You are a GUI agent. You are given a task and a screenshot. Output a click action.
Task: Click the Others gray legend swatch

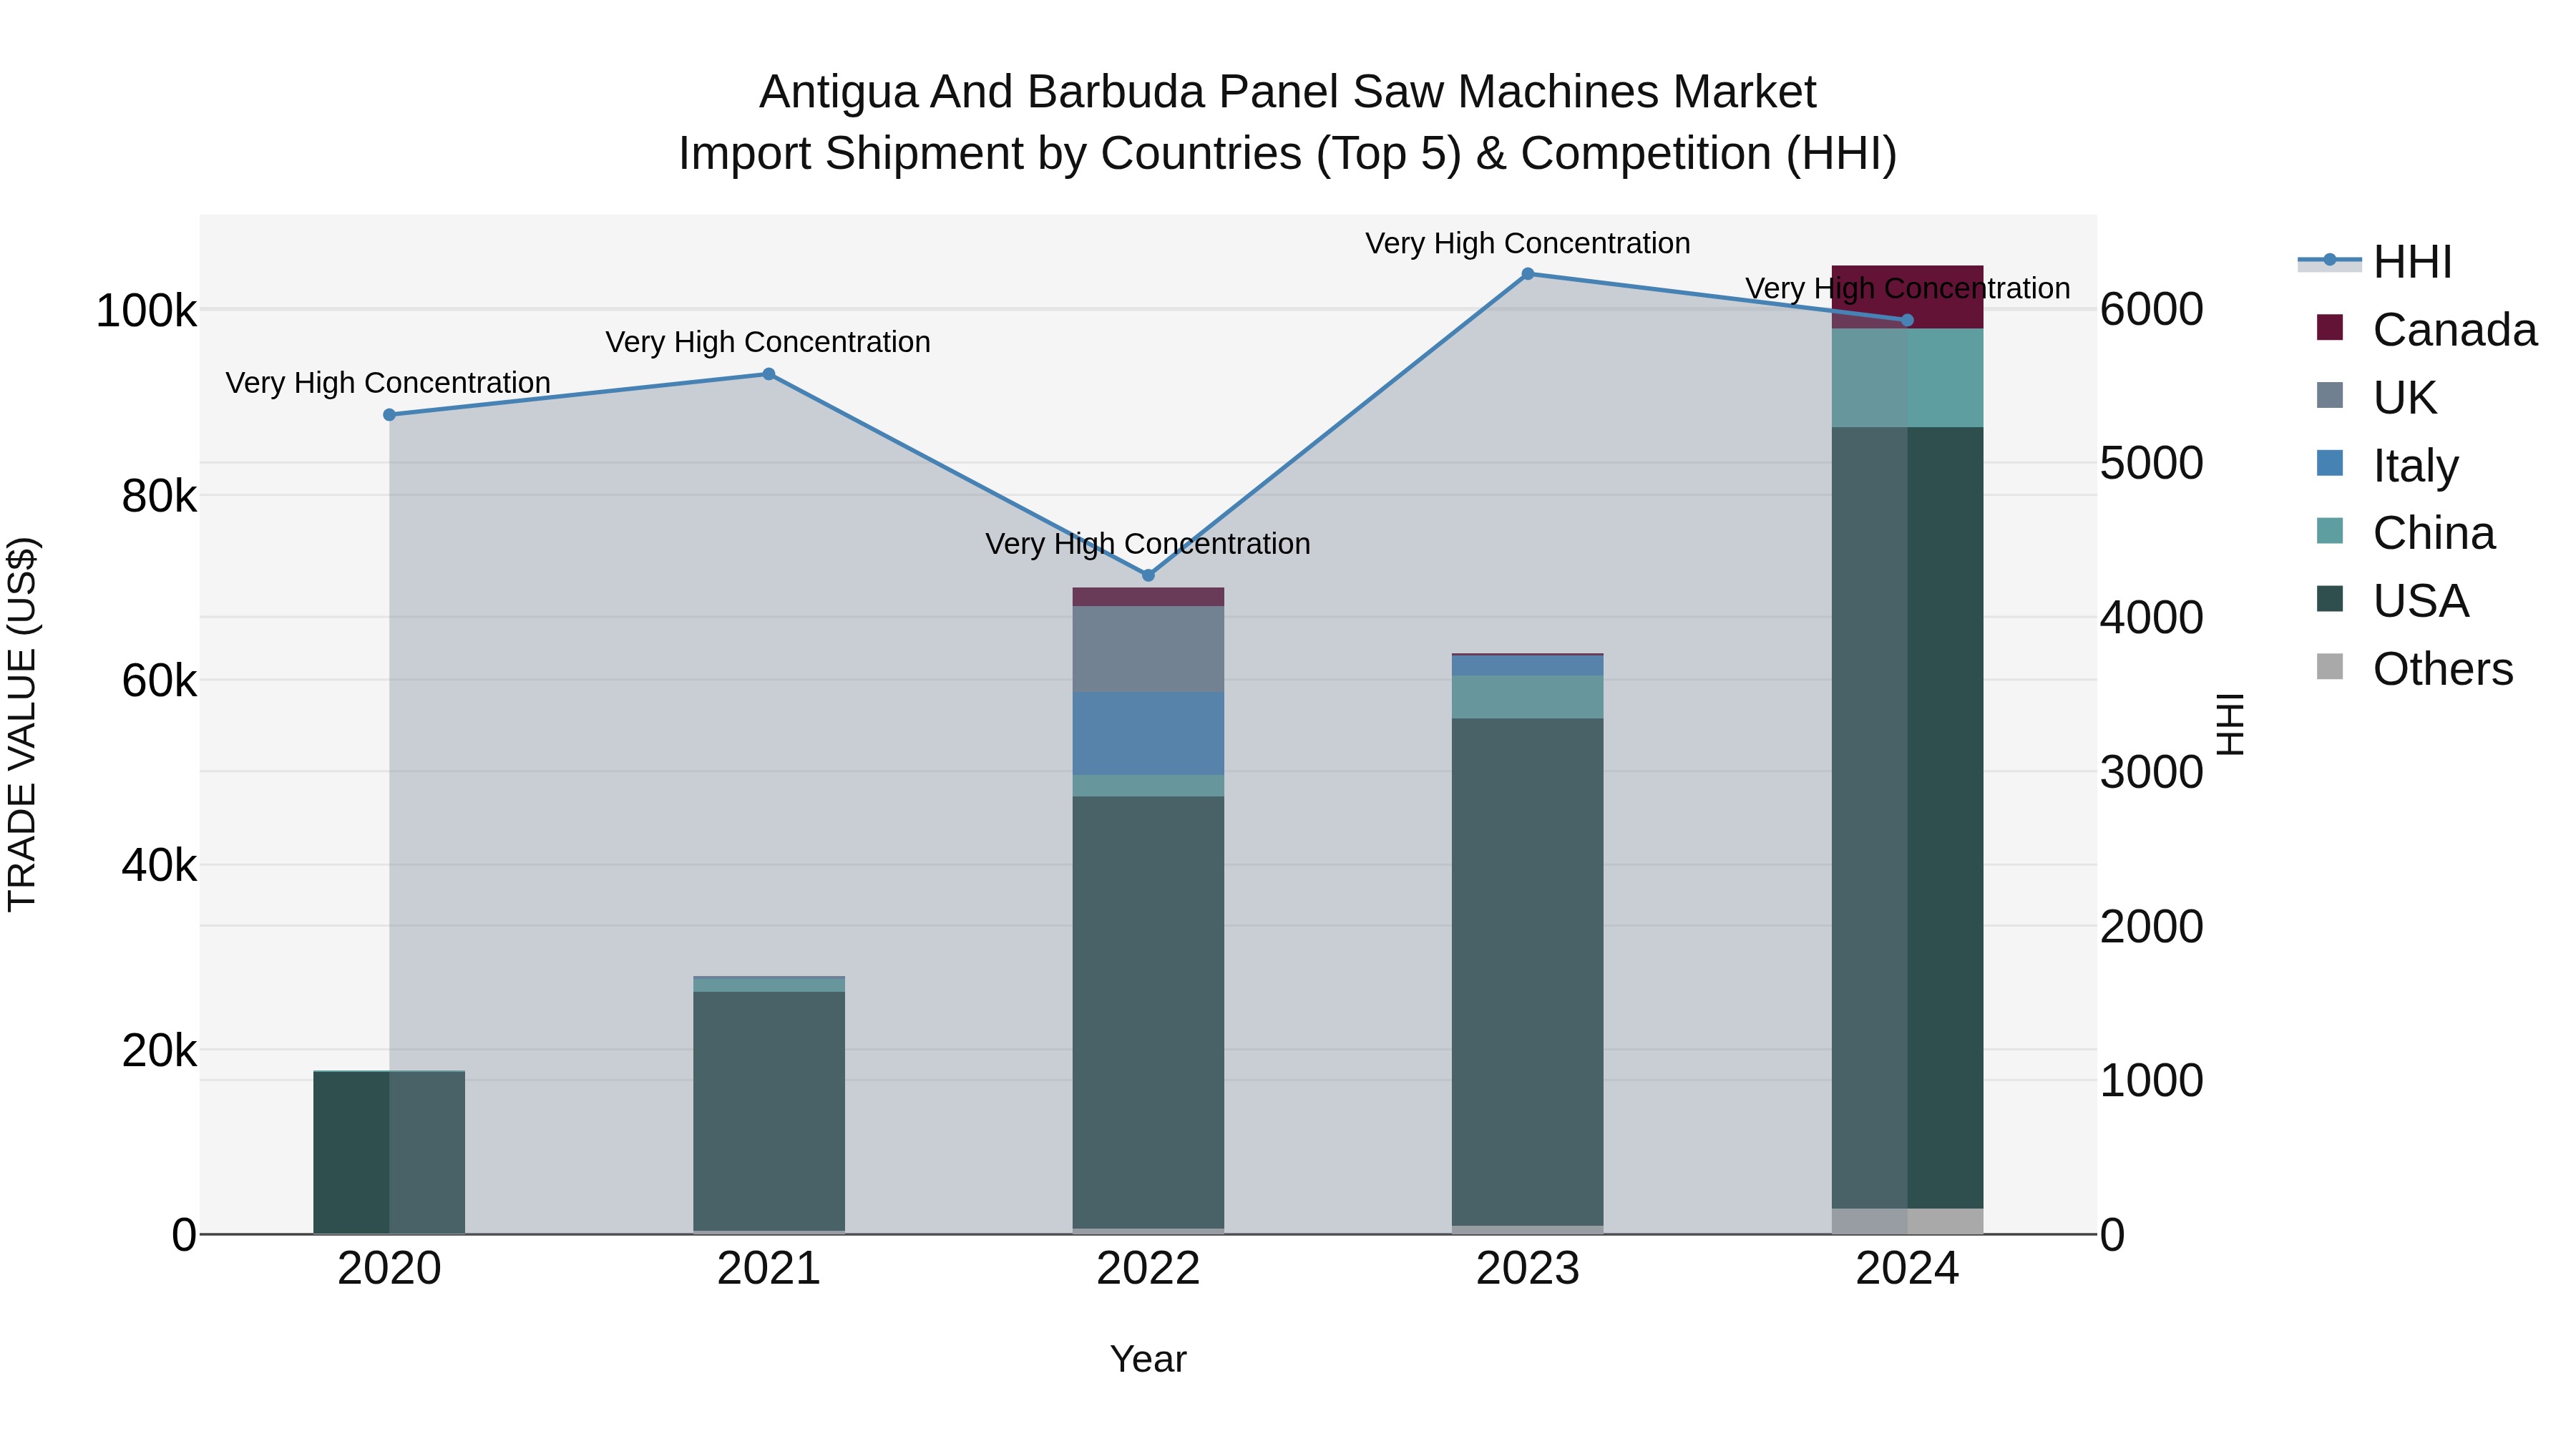(2330, 667)
